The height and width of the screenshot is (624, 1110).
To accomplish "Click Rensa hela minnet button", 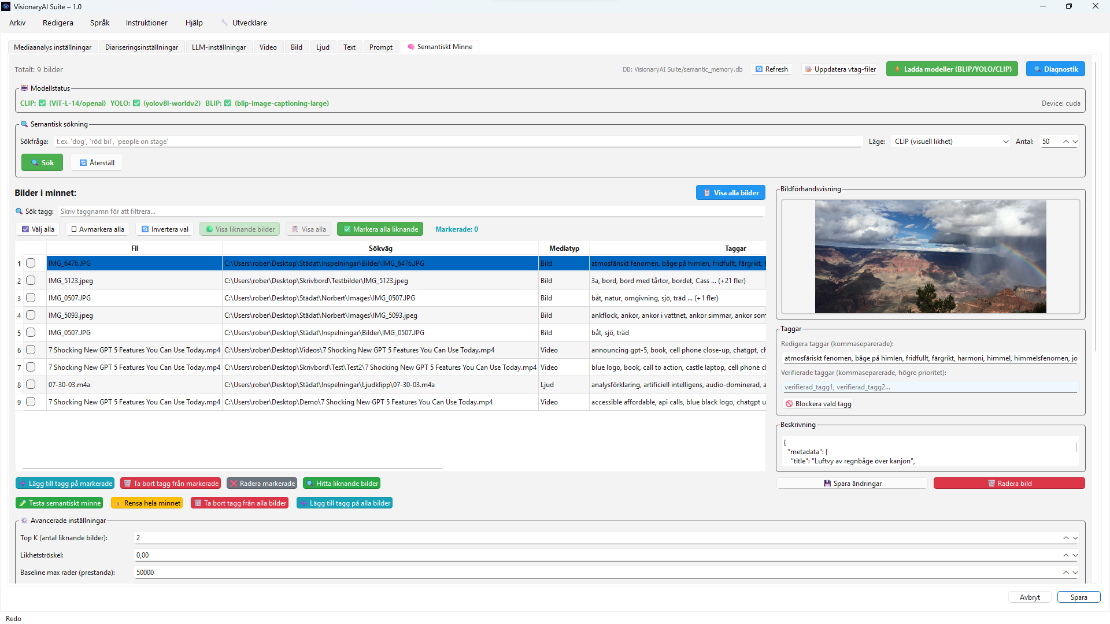I will click(147, 503).
